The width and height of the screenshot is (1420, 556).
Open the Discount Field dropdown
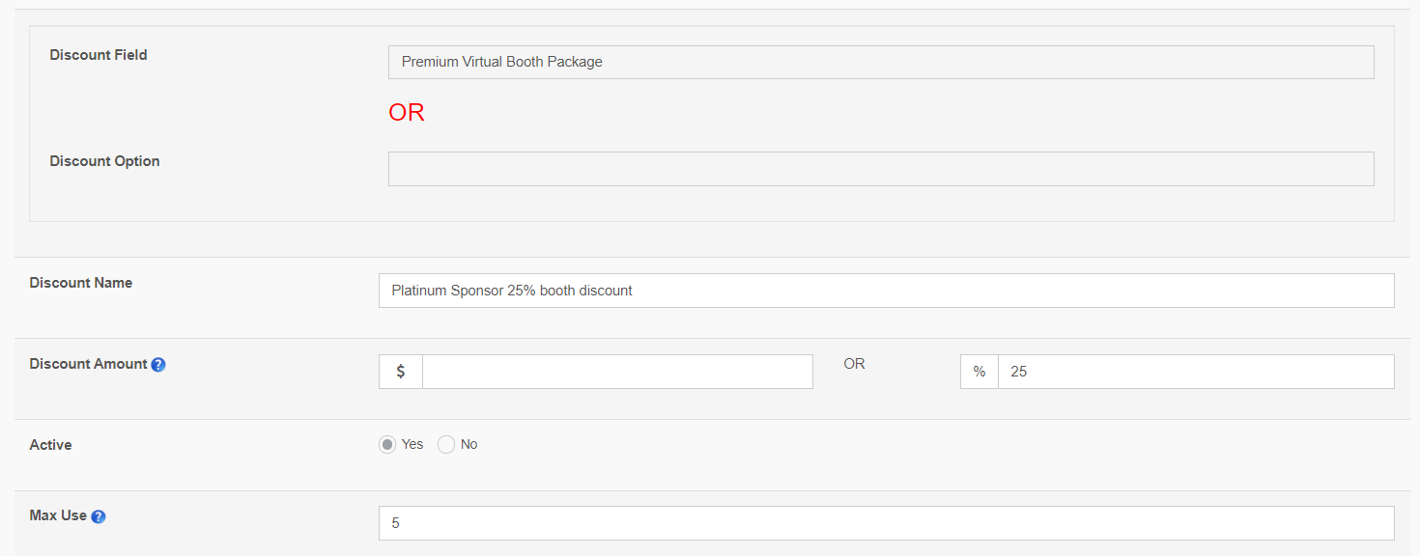pos(881,62)
